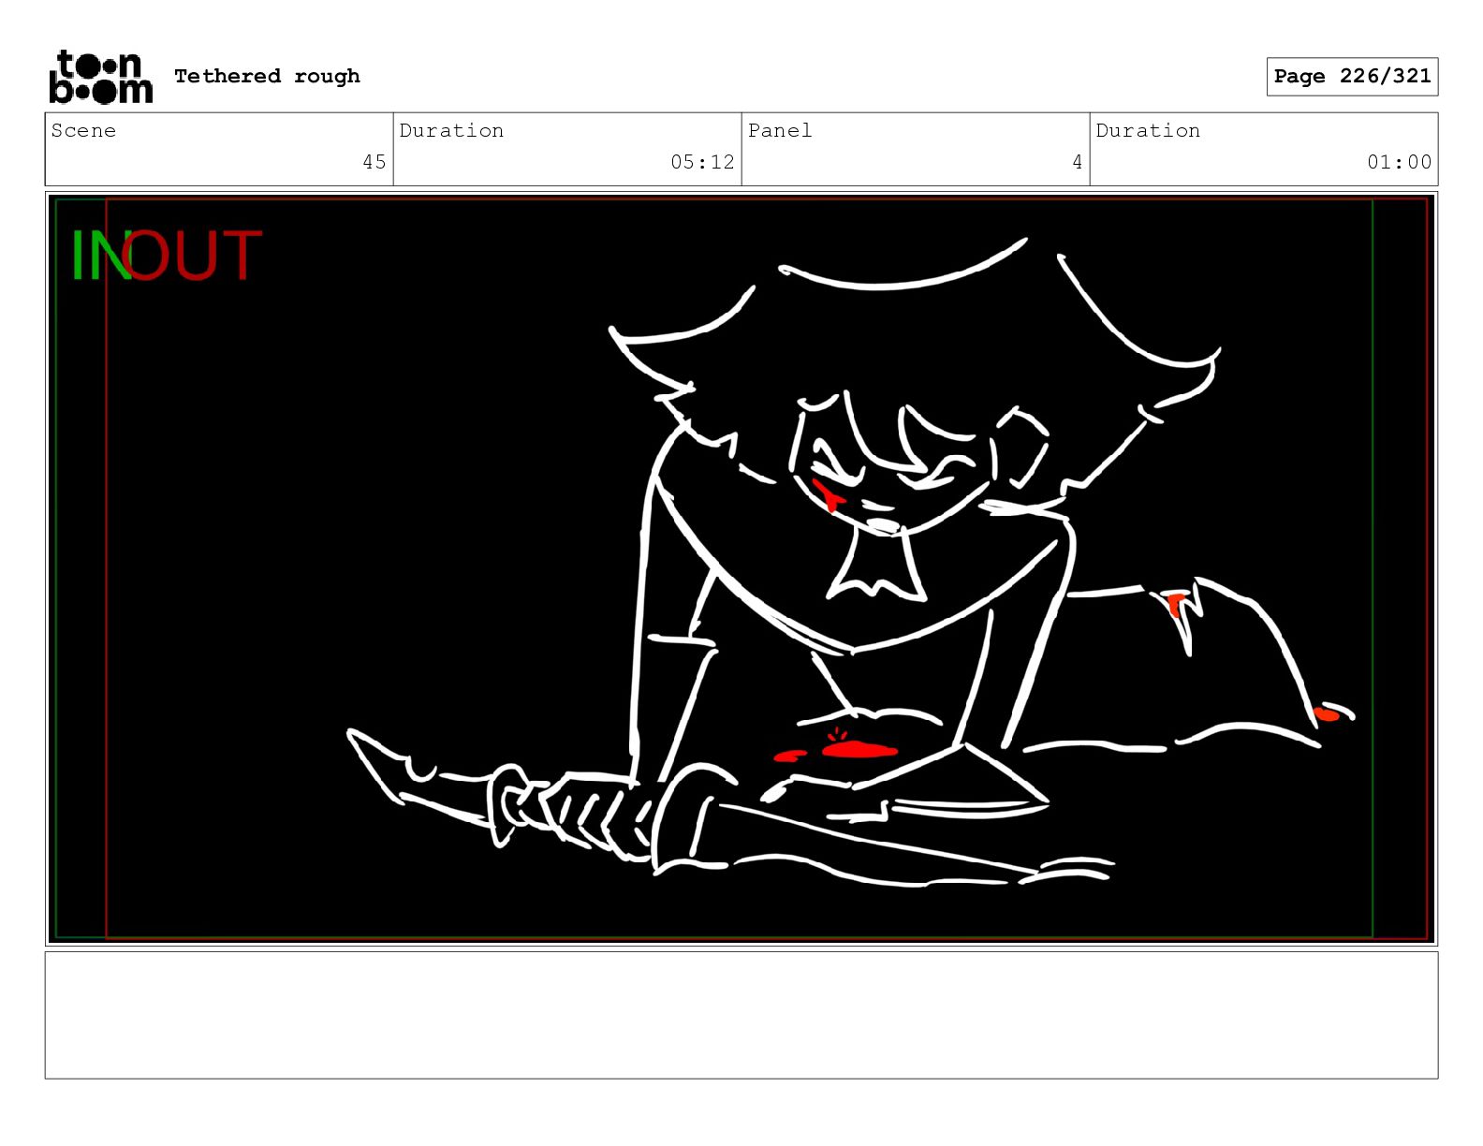This screenshot has width=1483, height=1146.
Task: Click the 'Panel' header label
Action: tap(780, 130)
